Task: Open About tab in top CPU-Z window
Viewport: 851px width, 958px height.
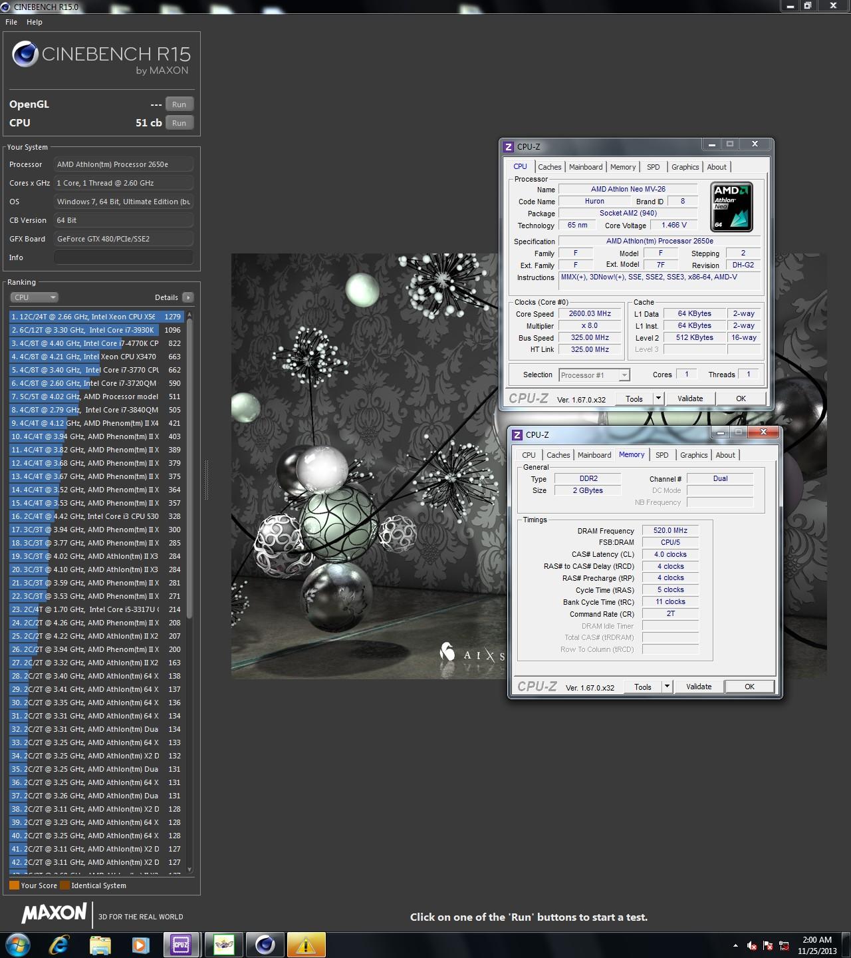Action: pyautogui.click(x=717, y=167)
